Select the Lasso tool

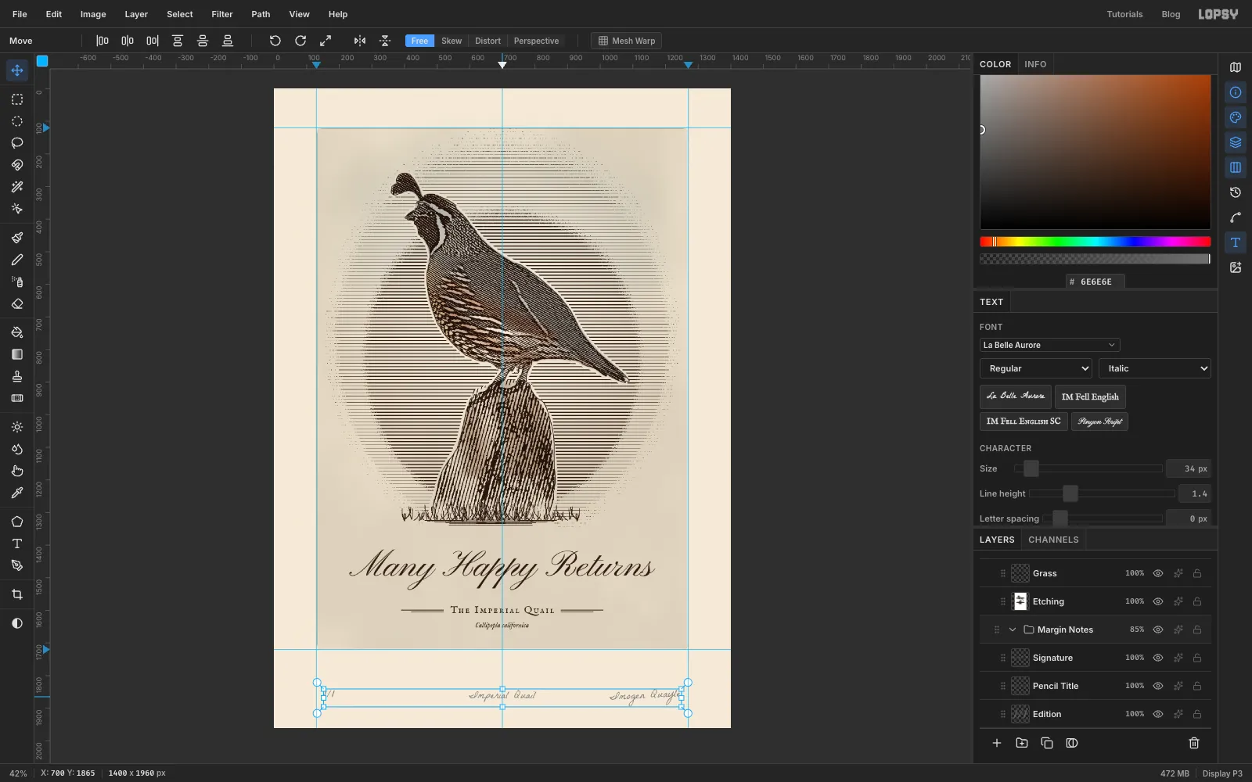[17, 143]
